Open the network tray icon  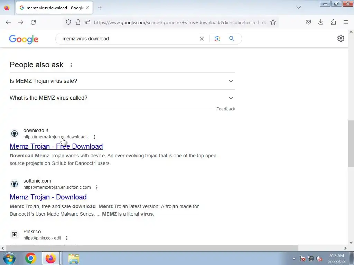pos(311,258)
